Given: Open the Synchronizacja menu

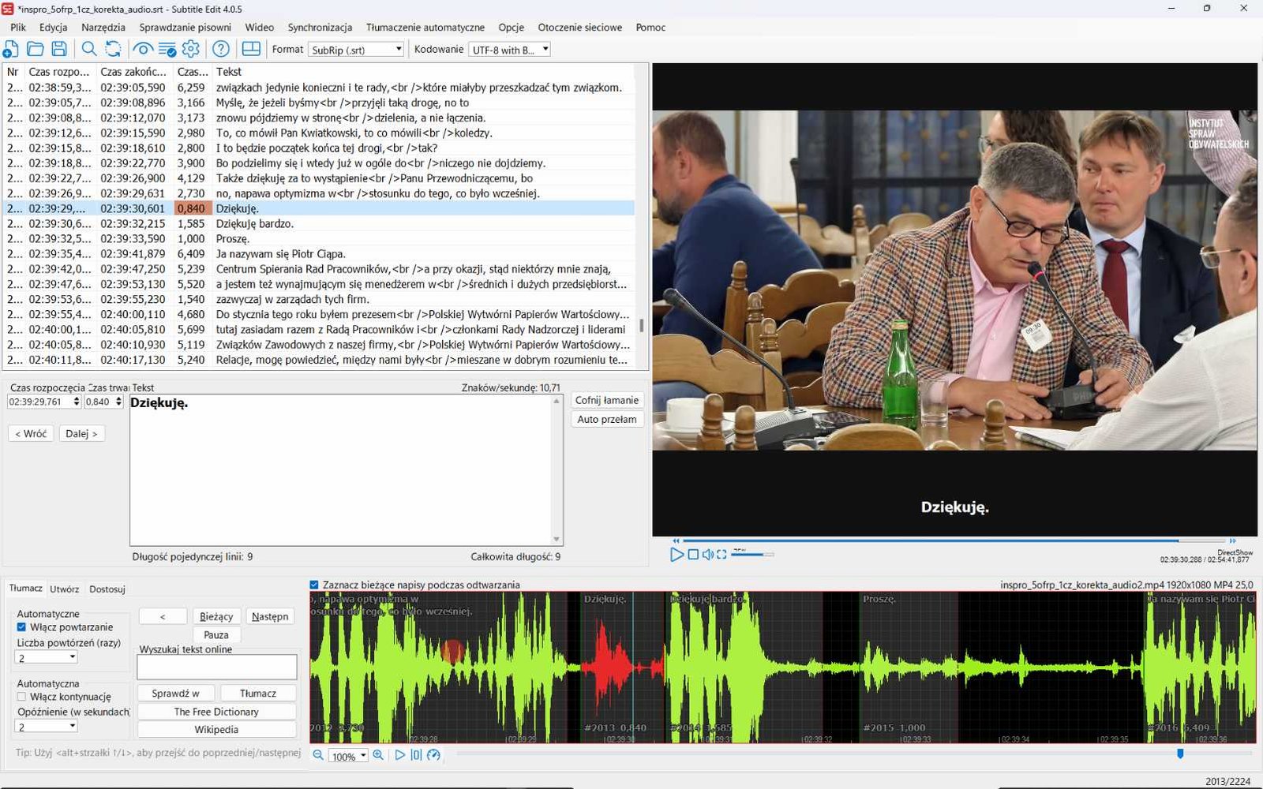Looking at the screenshot, I should (320, 27).
